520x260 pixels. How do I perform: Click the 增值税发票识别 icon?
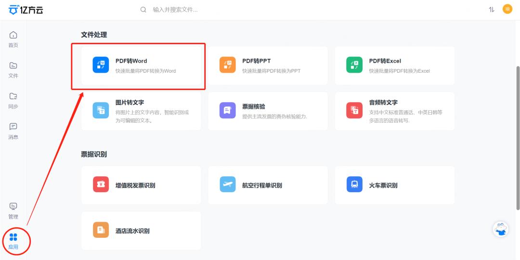(101, 184)
